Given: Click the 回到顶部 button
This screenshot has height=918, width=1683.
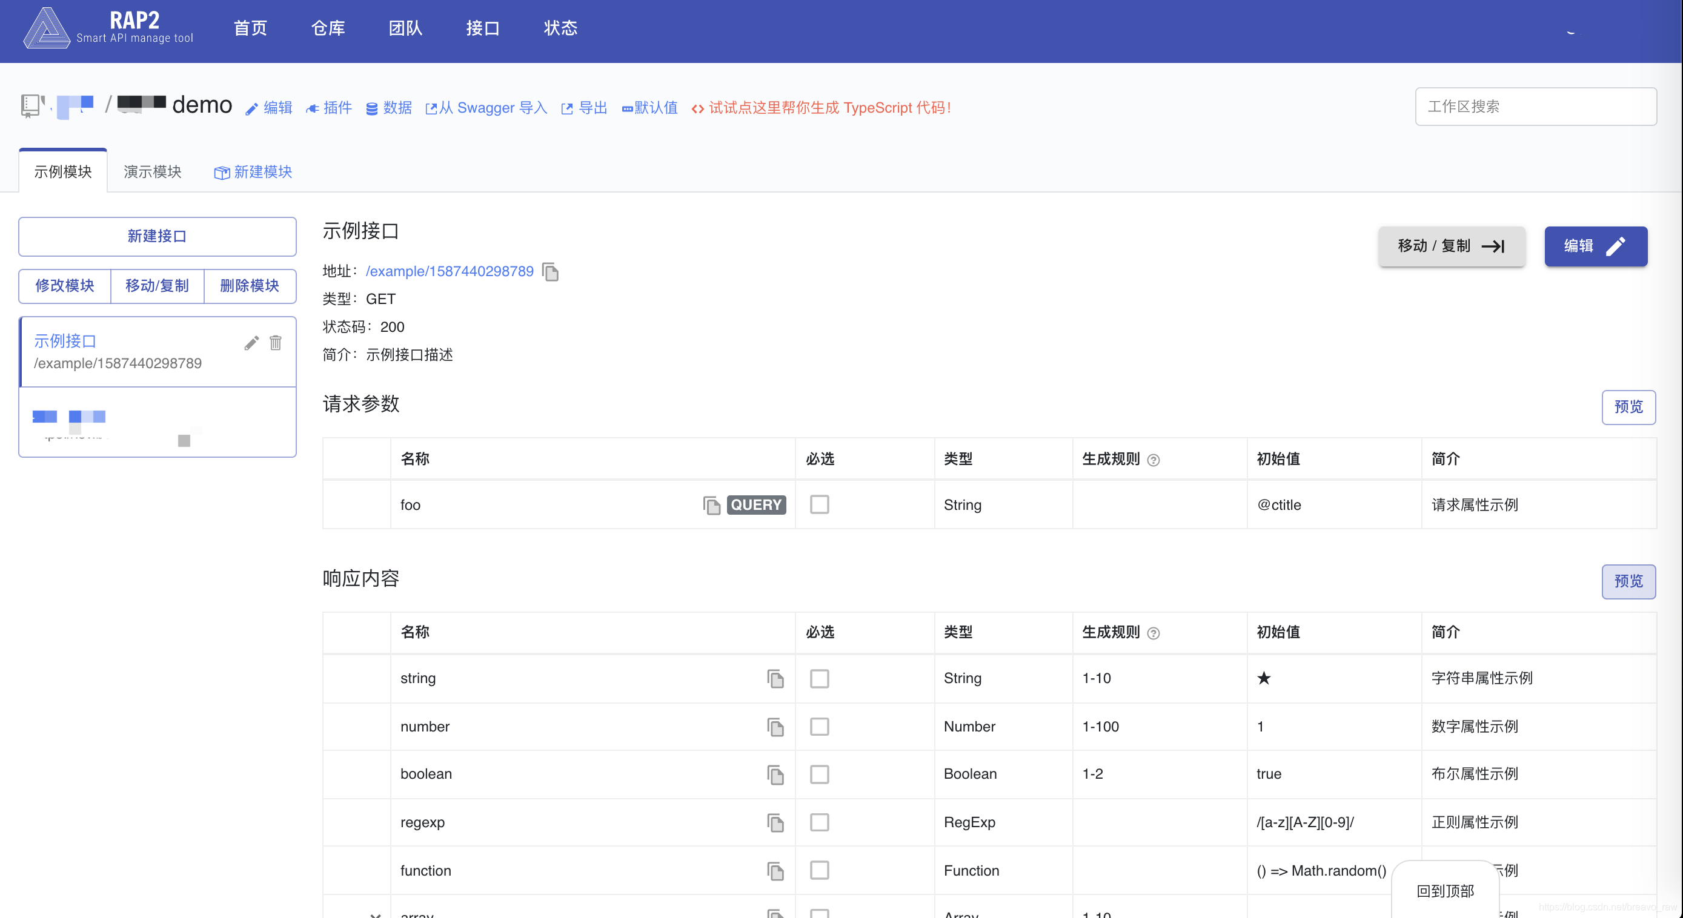Looking at the screenshot, I should [1445, 891].
